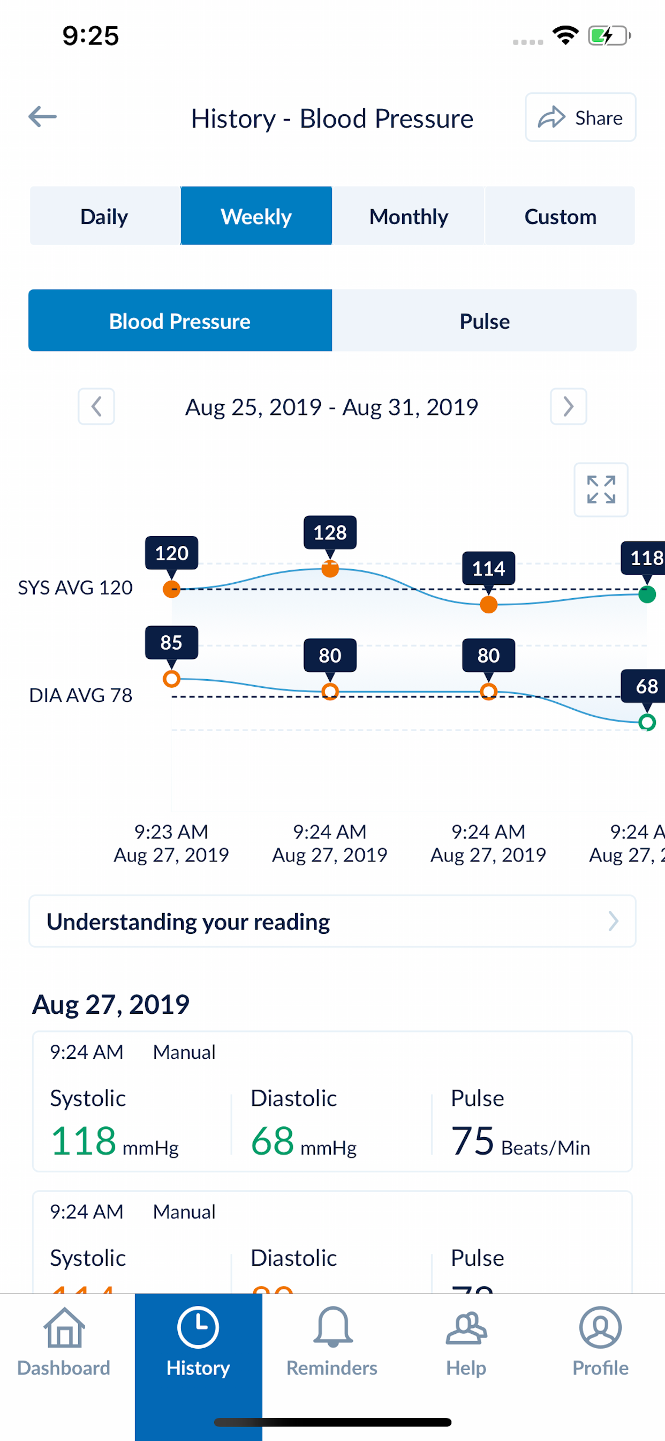Switch to the Monthly view
Screen dimensions: 665x1441
click(409, 216)
